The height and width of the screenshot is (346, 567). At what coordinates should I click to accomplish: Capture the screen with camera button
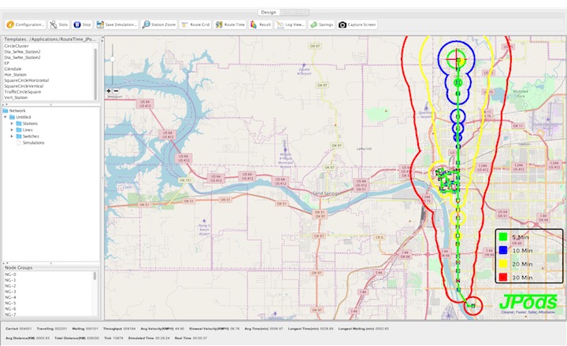[x=360, y=24]
